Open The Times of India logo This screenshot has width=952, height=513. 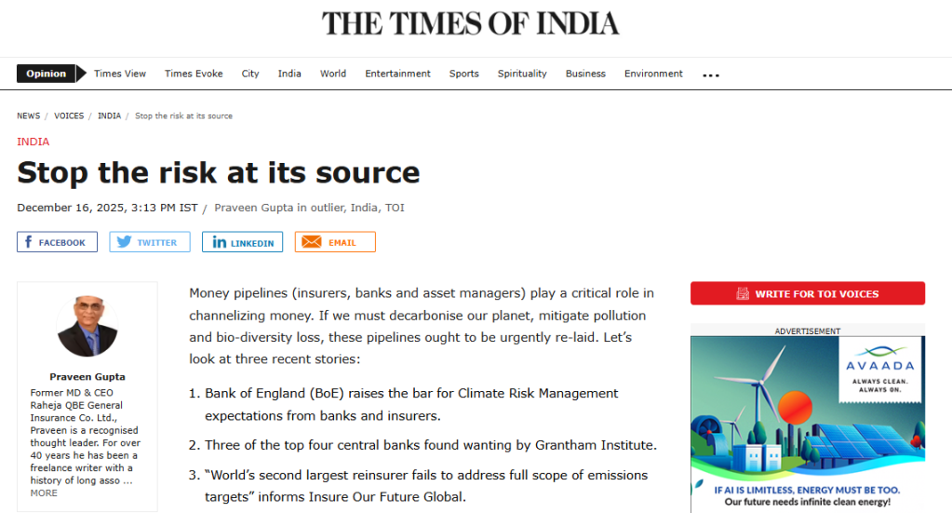pyautogui.click(x=470, y=24)
